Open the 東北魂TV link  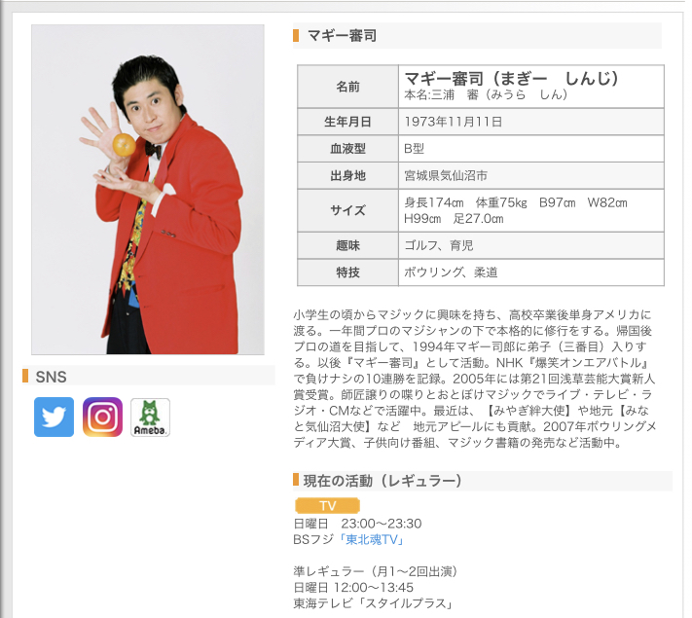[371, 539]
